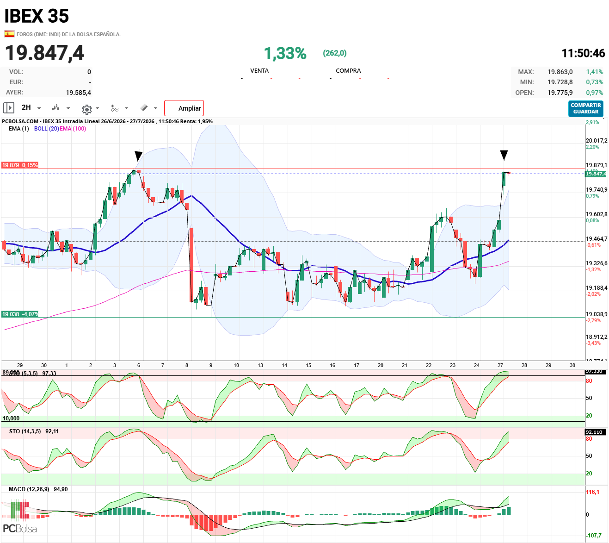The height and width of the screenshot is (543, 609).
Task: Click the EMA (100) indicator label
Action: tap(73, 129)
